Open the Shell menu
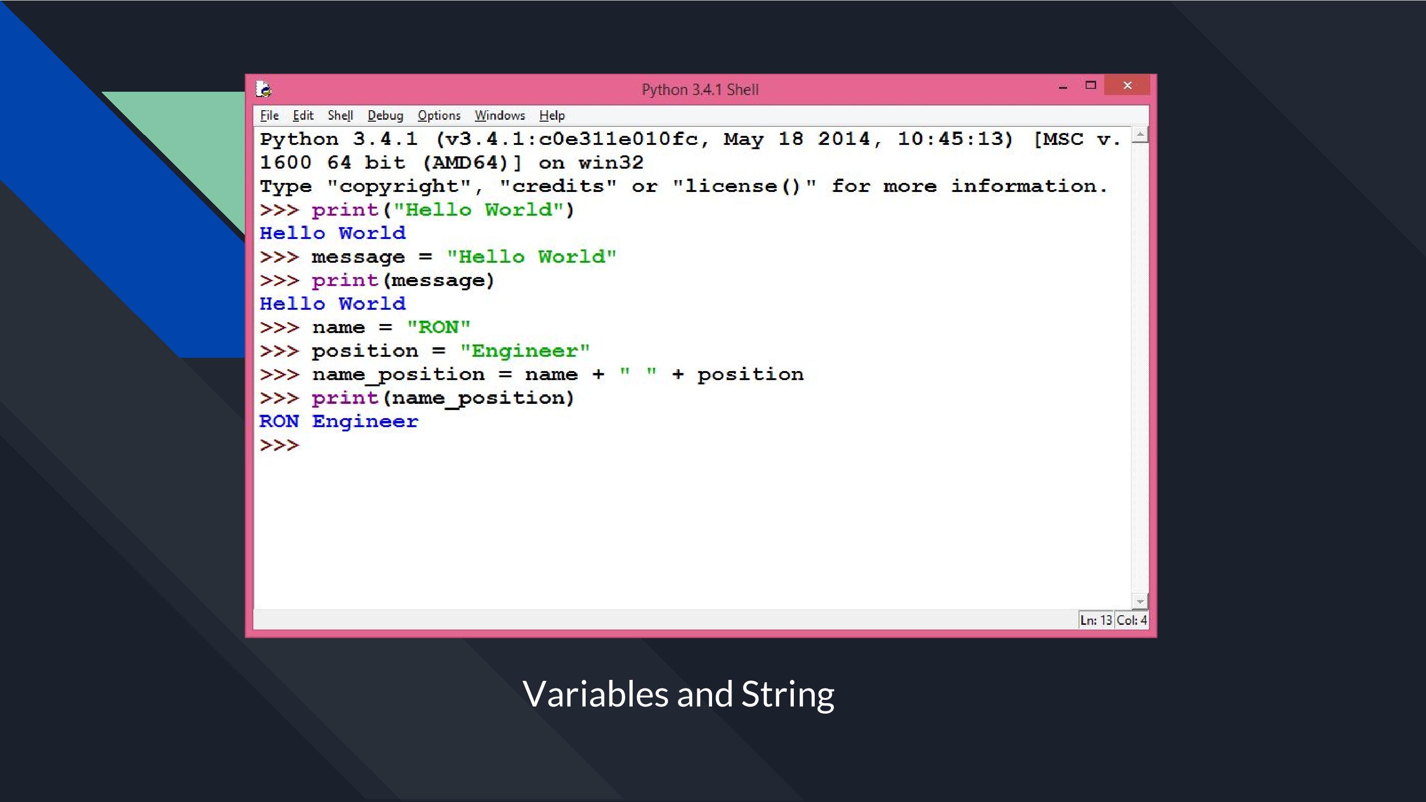 [341, 115]
